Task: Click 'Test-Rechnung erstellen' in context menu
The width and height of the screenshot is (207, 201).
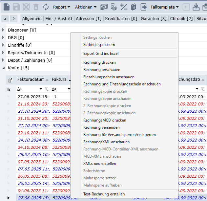Action: point(104,194)
